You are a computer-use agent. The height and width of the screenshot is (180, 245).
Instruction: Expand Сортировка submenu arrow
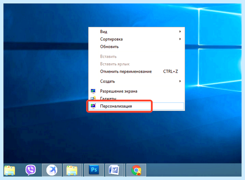pyautogui.click(x=180, y=39)
